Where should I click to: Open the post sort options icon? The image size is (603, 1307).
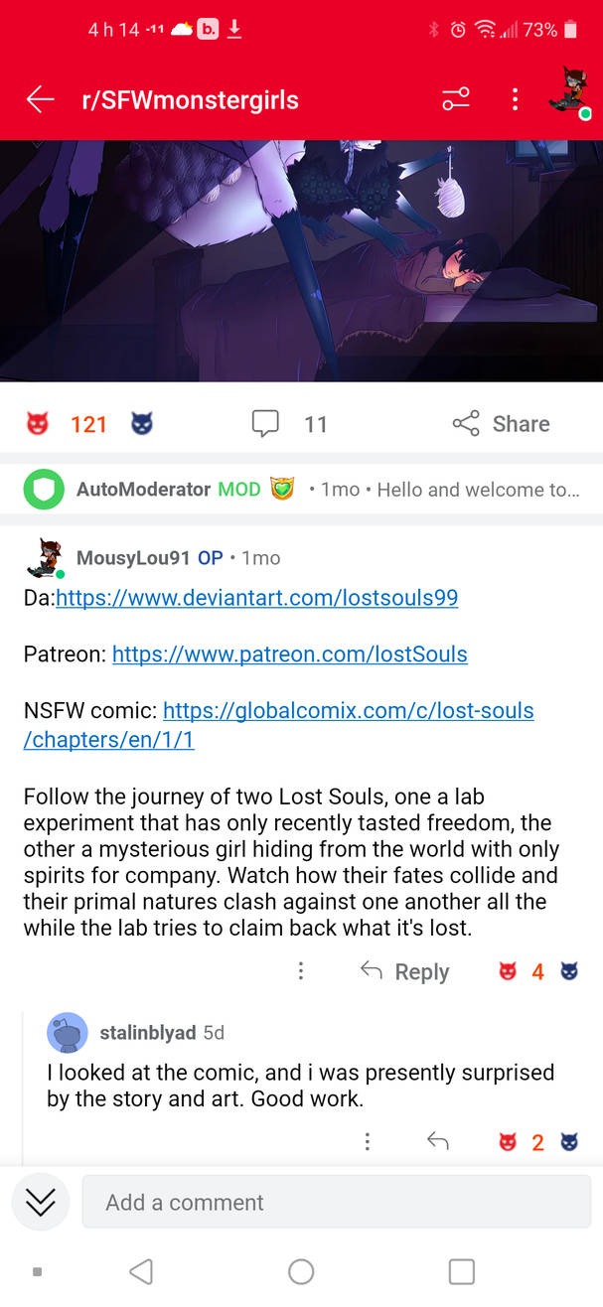(456, 99)
